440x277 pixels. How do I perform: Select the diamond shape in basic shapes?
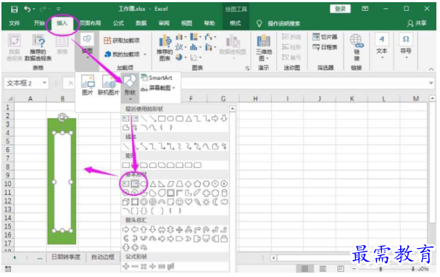[x=188, y=184]
